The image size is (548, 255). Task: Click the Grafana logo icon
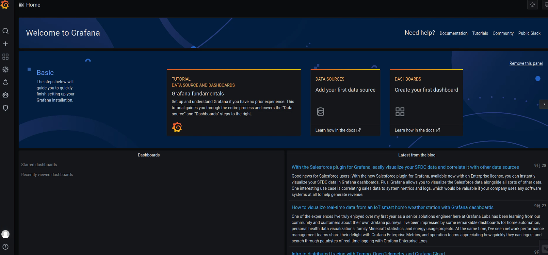click(5, 5)
